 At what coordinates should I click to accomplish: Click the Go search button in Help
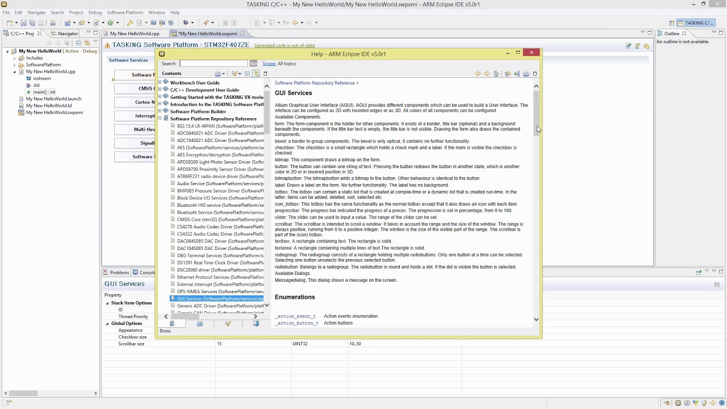[253, 64]
